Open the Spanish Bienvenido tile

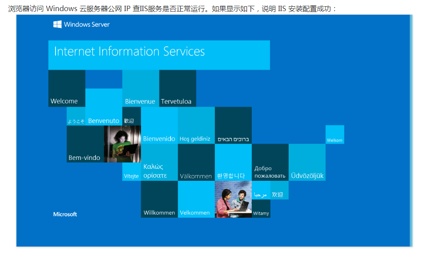[159, 125]
